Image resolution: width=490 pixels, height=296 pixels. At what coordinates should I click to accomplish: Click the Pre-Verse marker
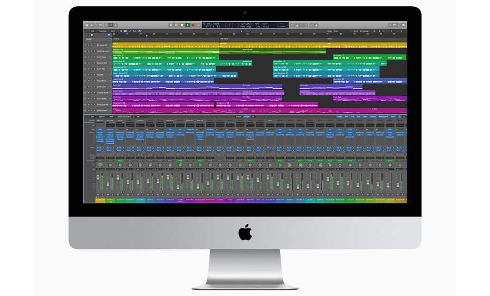(x=224, y=39)
